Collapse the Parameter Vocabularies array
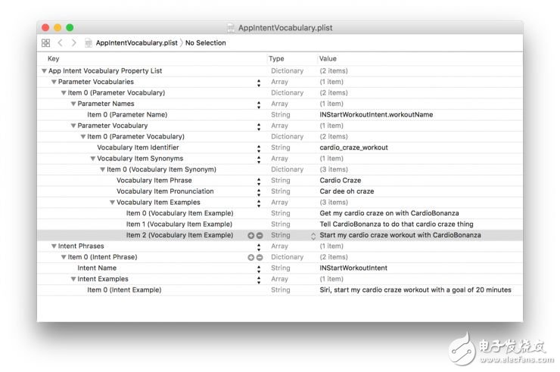The height and width of the screenshot is (372, 560). (x=54, y=82)
